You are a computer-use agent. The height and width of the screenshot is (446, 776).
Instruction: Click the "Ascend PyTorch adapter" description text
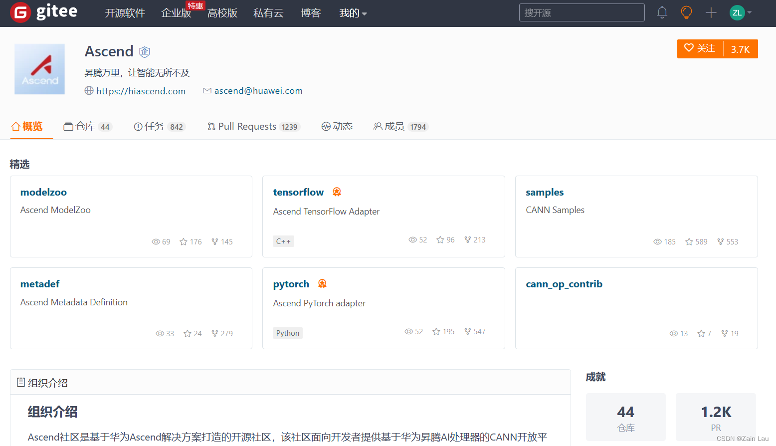coord(319,303)
